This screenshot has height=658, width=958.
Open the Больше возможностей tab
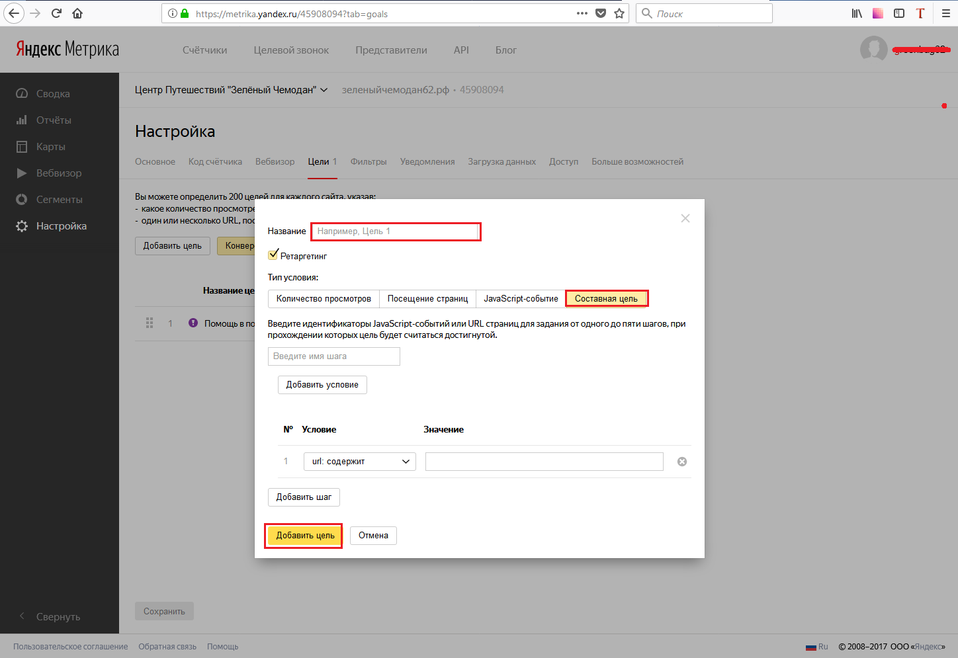coord(637,161)
